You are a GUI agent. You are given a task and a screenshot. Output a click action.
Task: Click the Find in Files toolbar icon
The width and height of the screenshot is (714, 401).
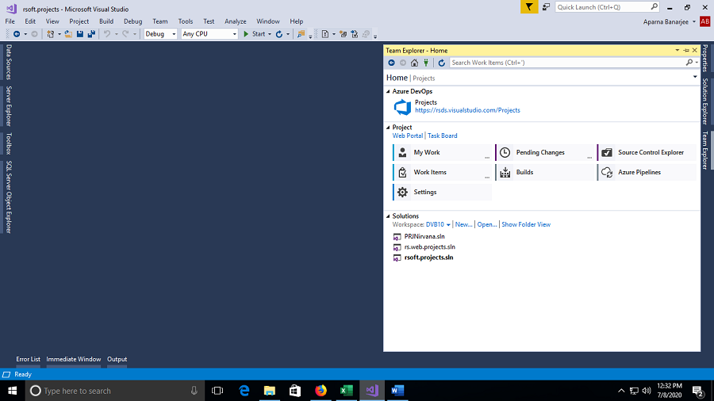[301, 34]
